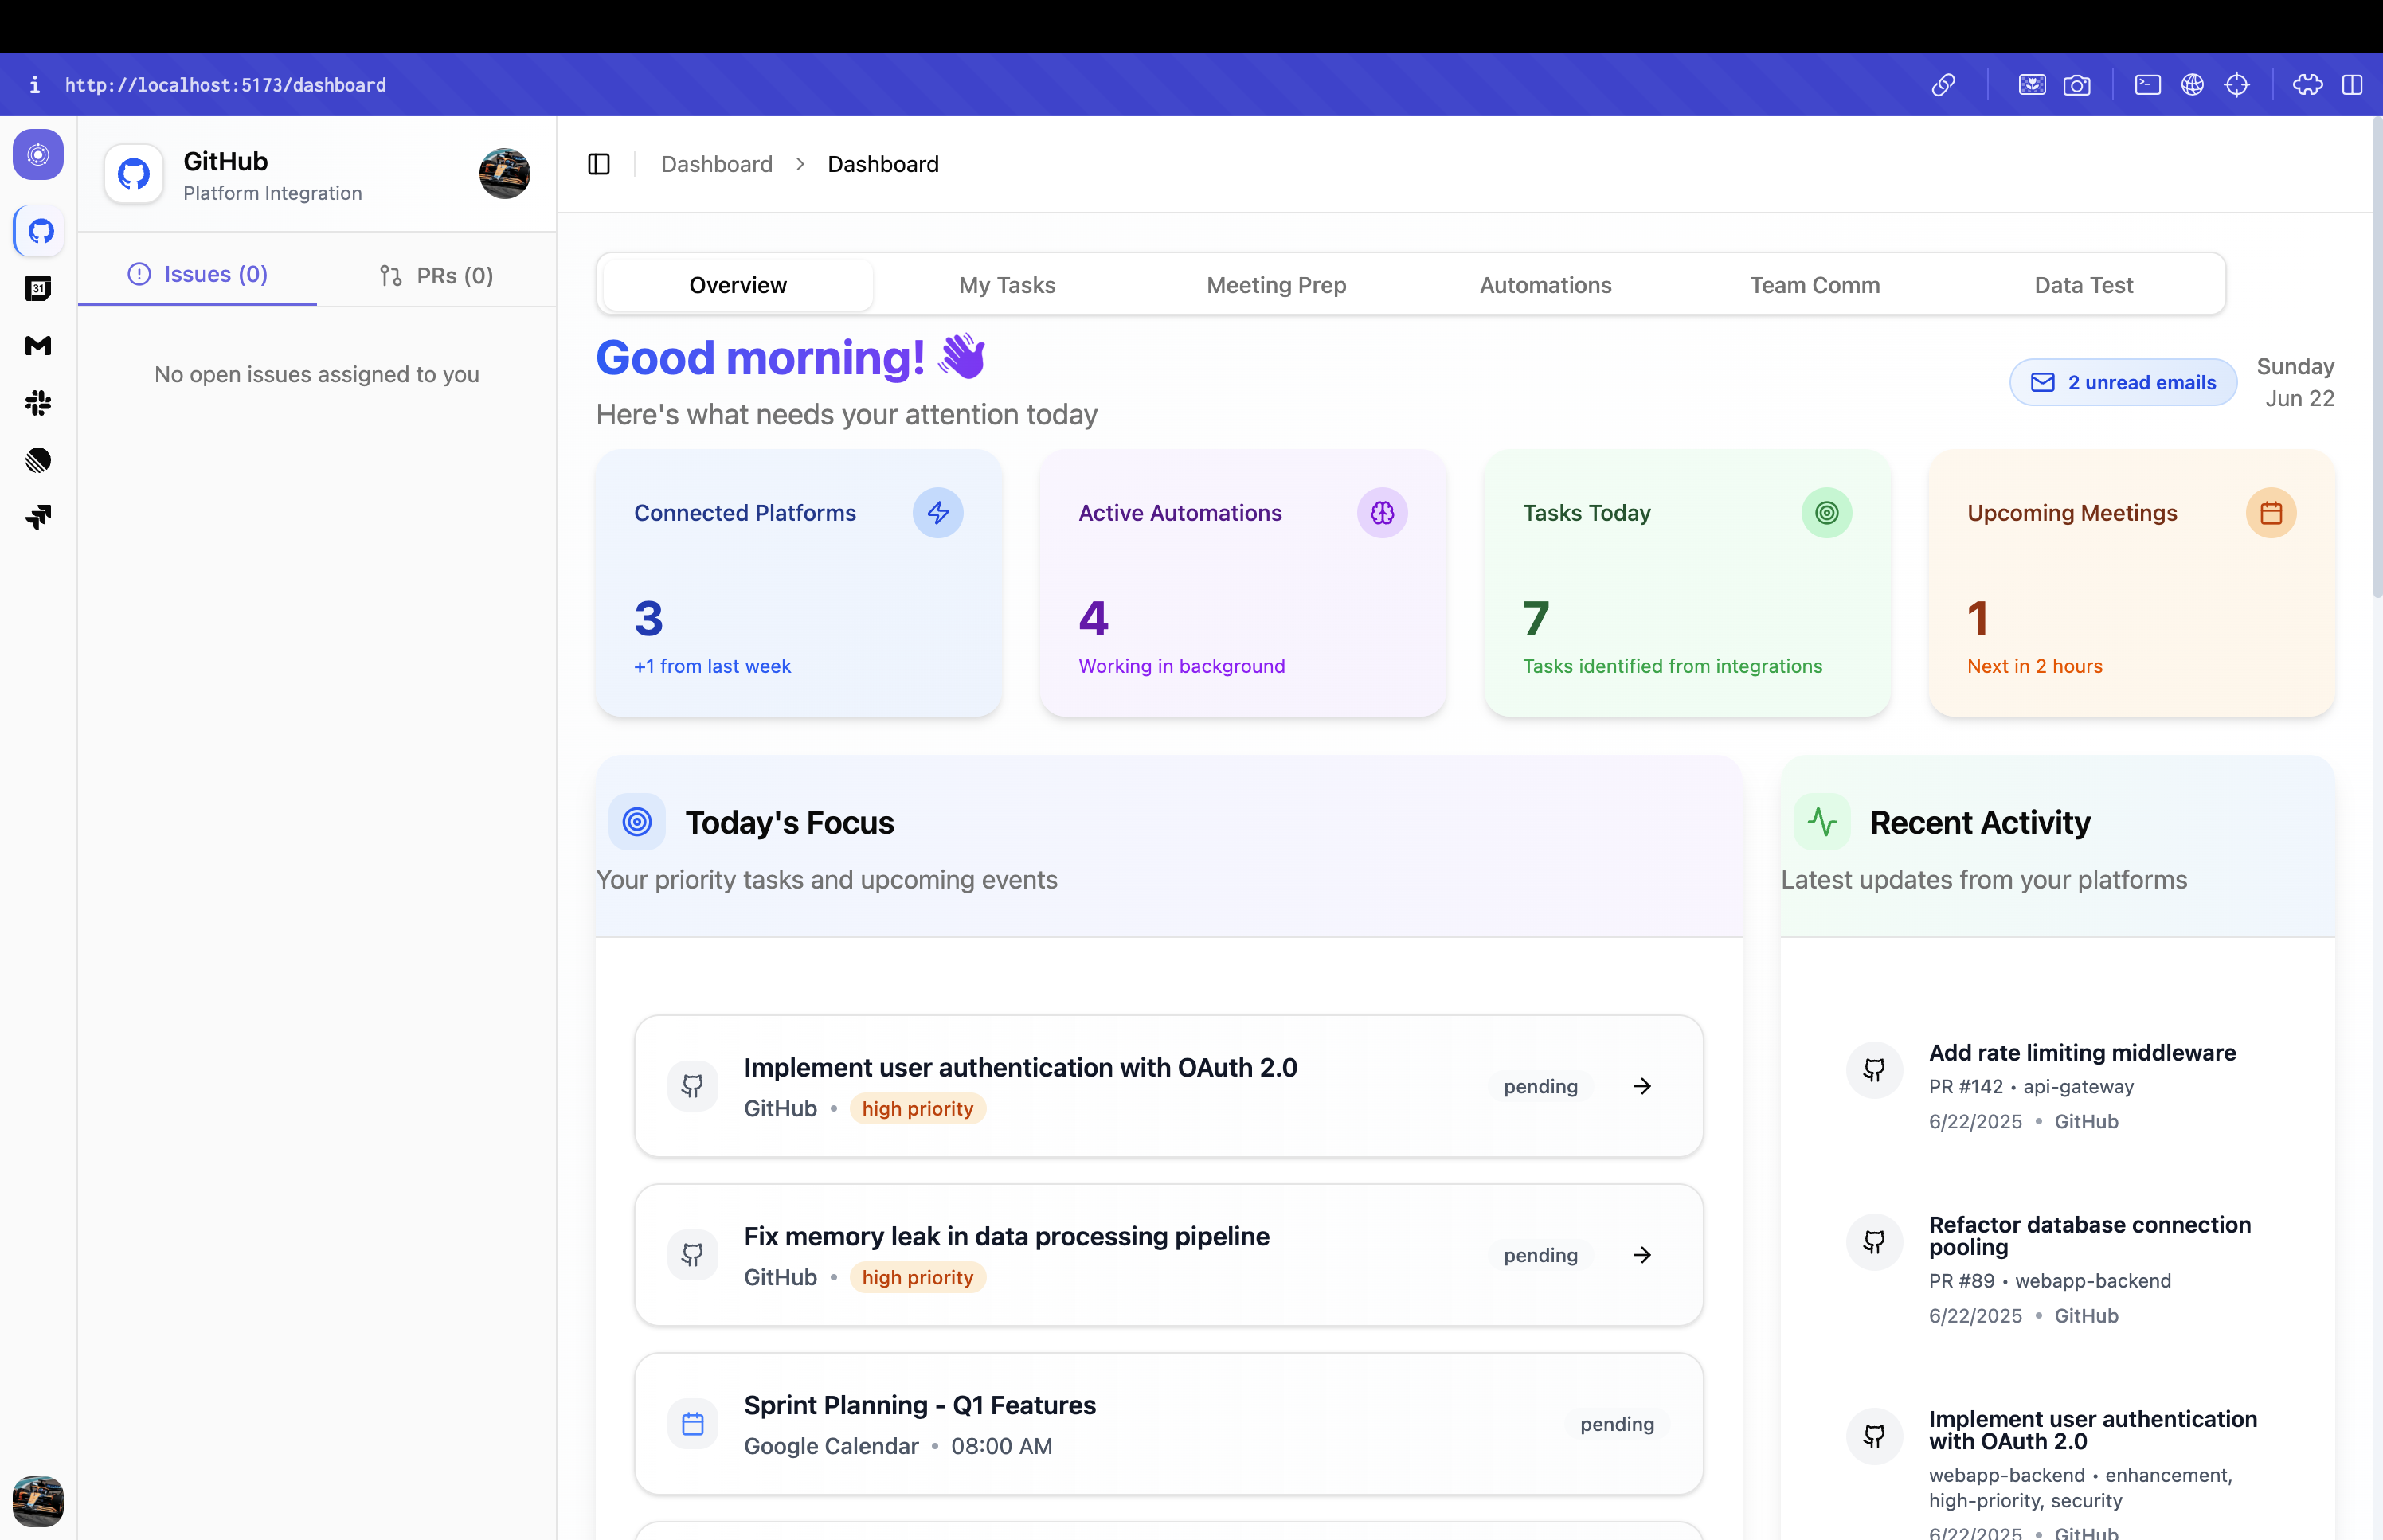Copy link using the chain icon
2383x1540 pixels.
tap(1942, 85)
